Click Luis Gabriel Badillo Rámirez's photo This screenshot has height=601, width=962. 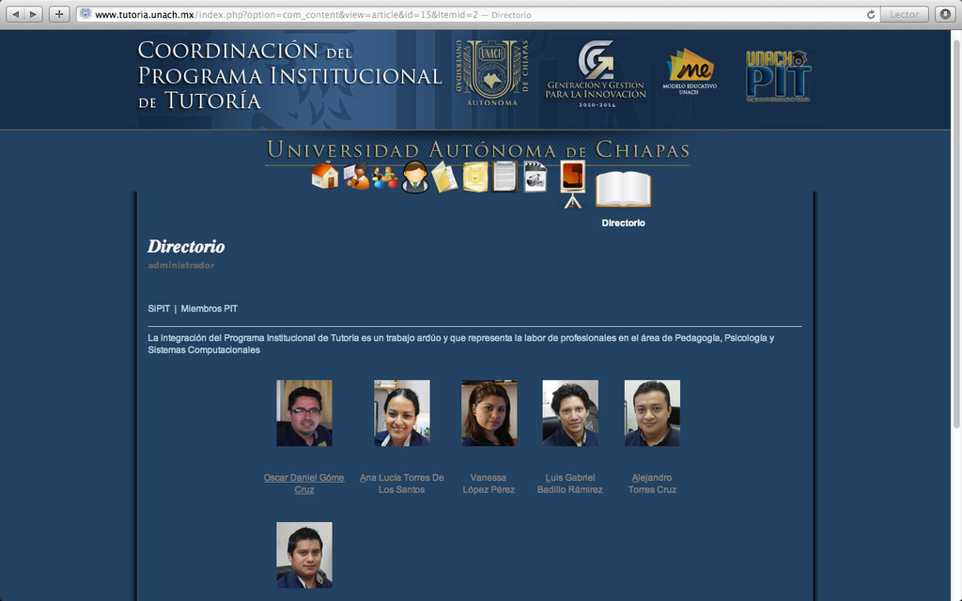[570, 413]
